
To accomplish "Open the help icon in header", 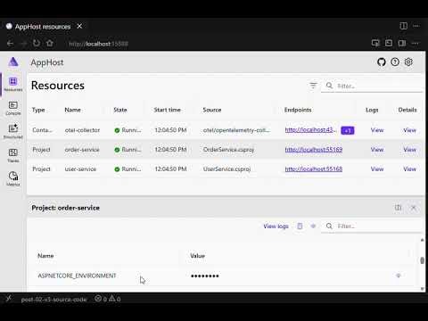I will tap(395, 62).
